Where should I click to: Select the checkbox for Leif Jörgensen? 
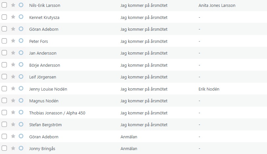click(x=4, y=77)
